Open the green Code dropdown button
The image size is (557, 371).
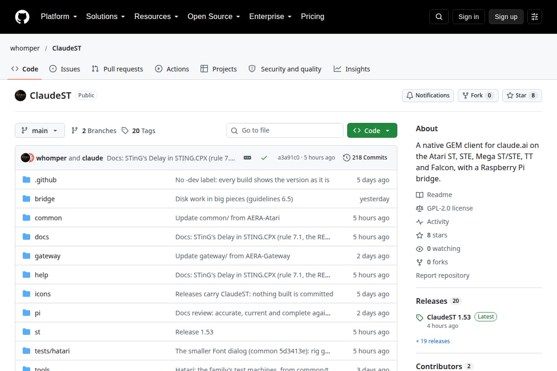372,131
